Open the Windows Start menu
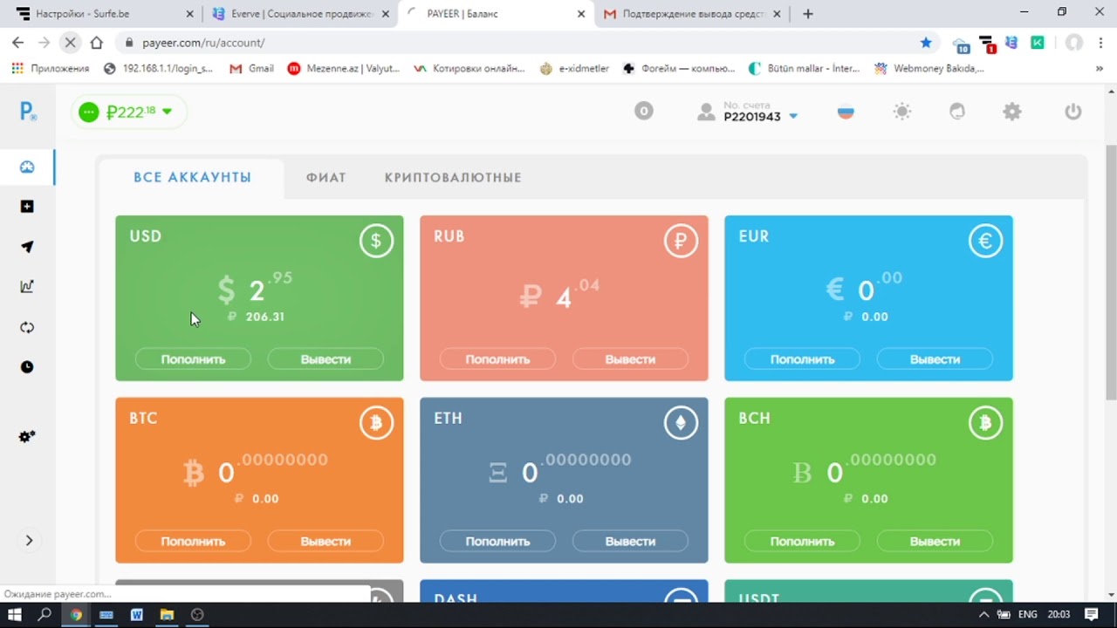This screenshot has height=628, width=1117. click(x=14, y=615)
